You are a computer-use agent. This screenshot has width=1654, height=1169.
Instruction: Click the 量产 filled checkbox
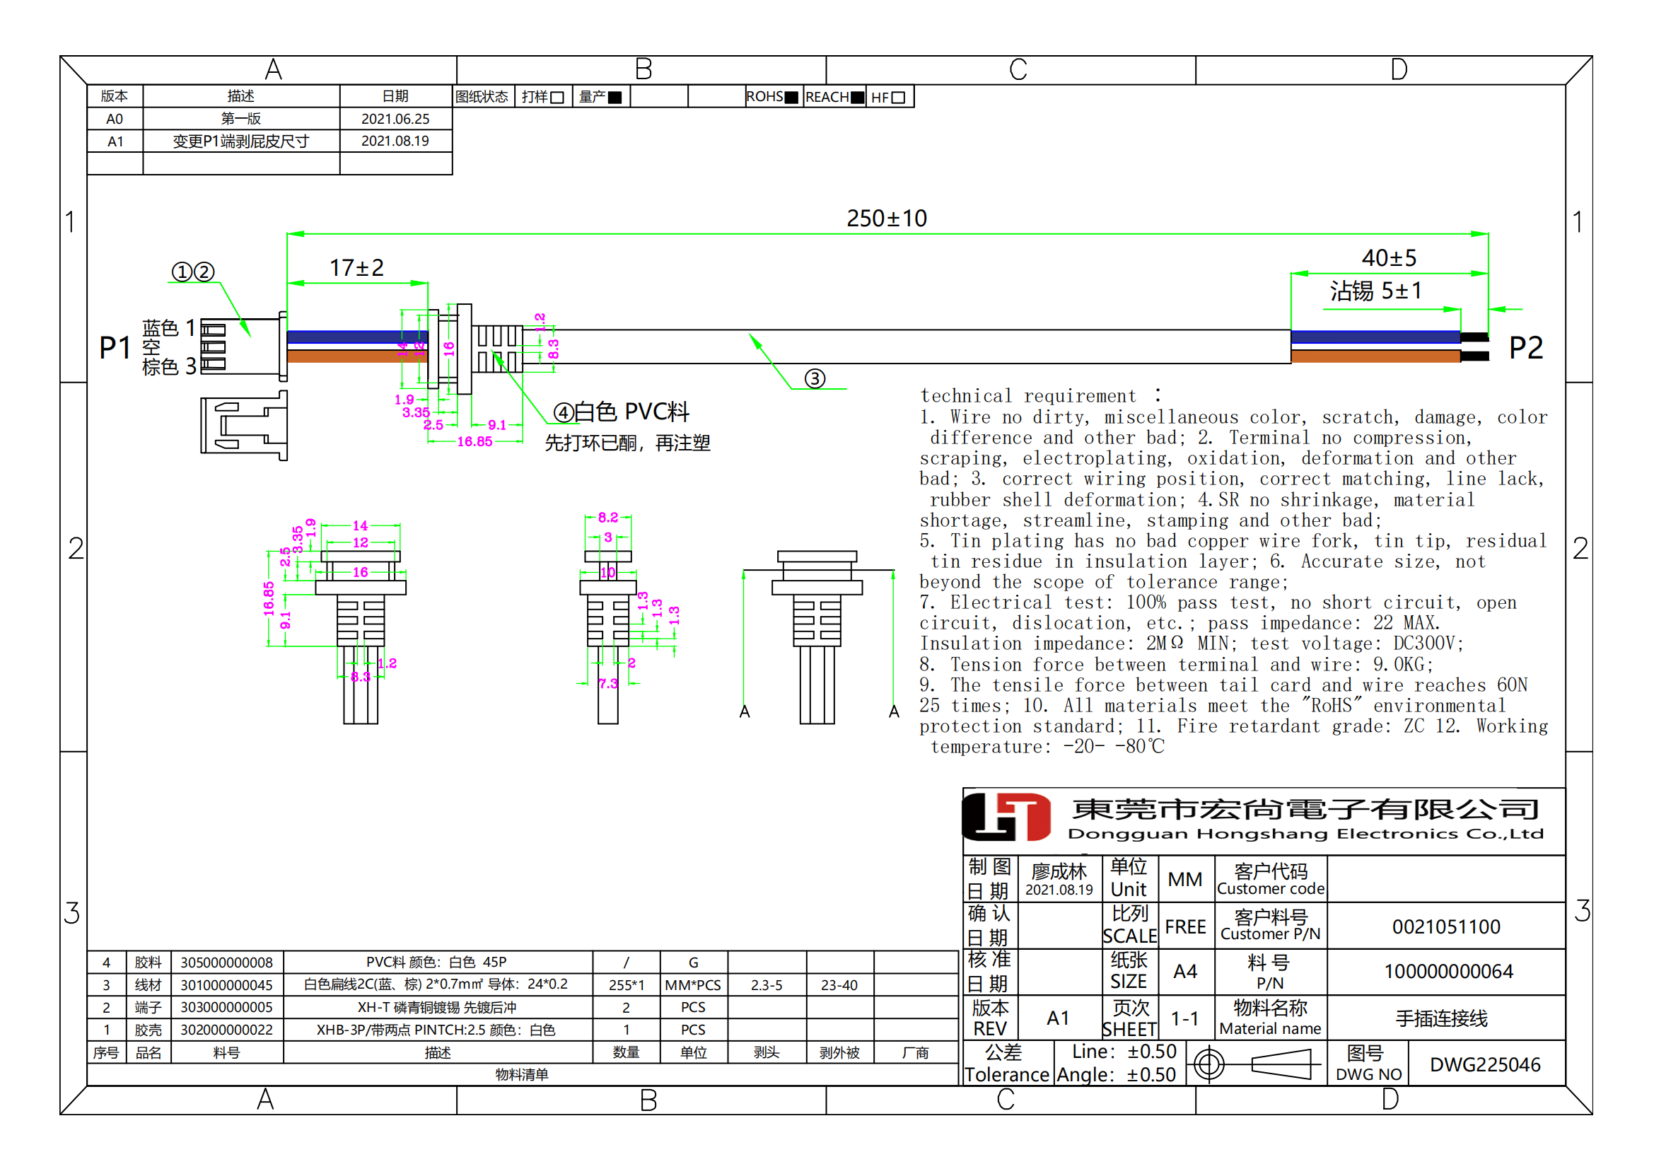(x=615, y=97)
